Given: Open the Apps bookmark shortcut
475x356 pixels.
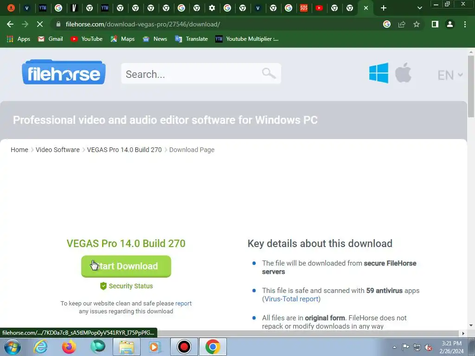Looking at the screenshot, I should click(x=19, y=39).
